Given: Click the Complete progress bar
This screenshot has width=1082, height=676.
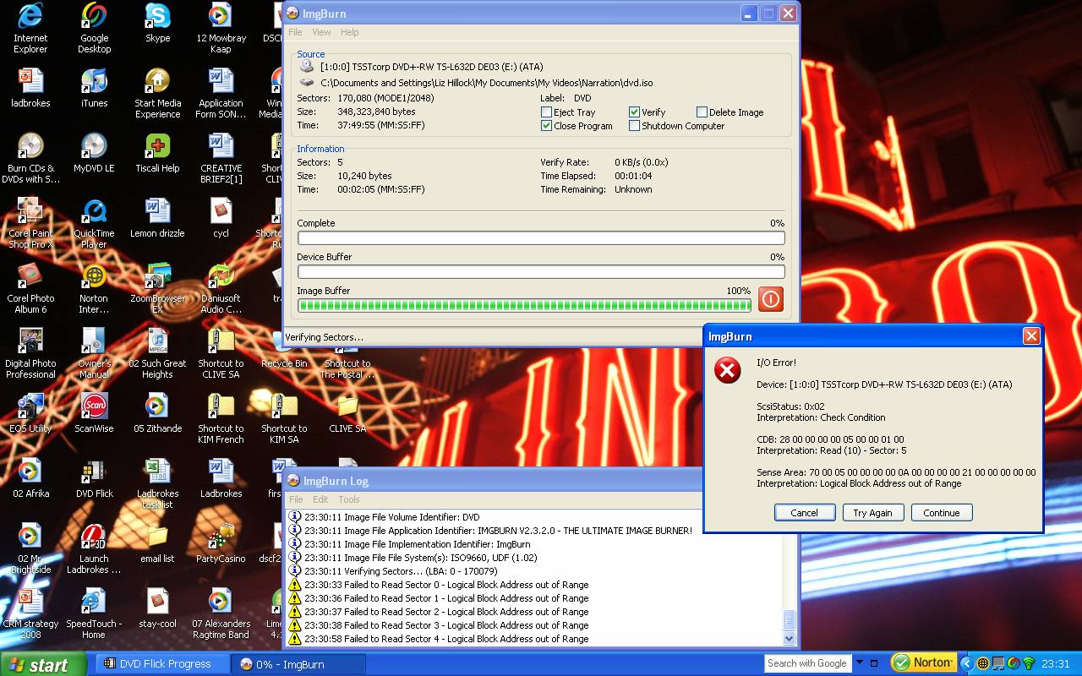Looking at the screenshot, I should tap(541, 238).
